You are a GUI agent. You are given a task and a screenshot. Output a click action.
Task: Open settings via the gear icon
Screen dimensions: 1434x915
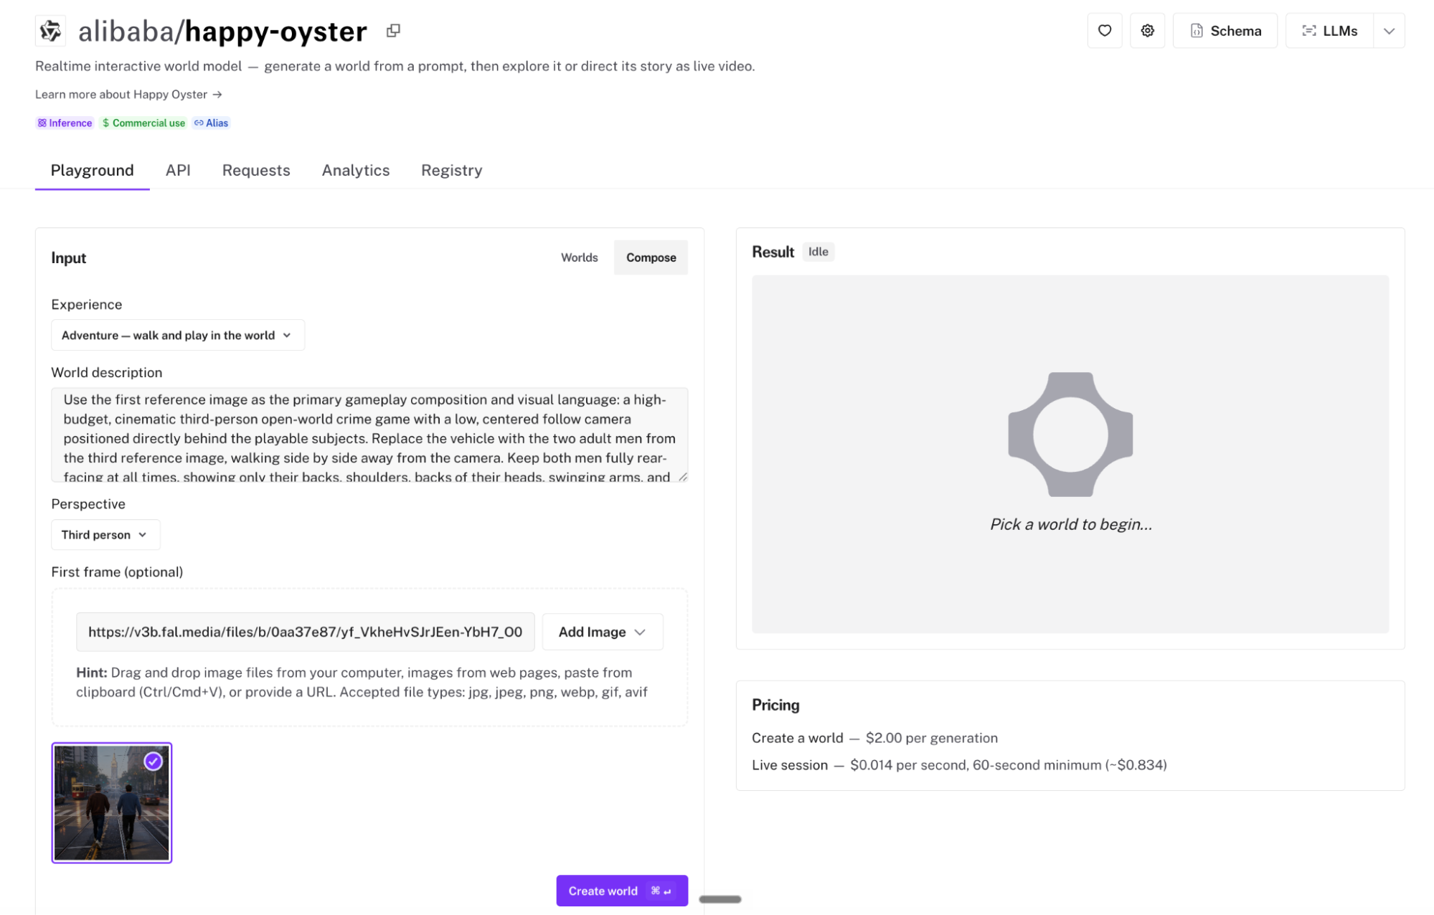[1147, 31]
